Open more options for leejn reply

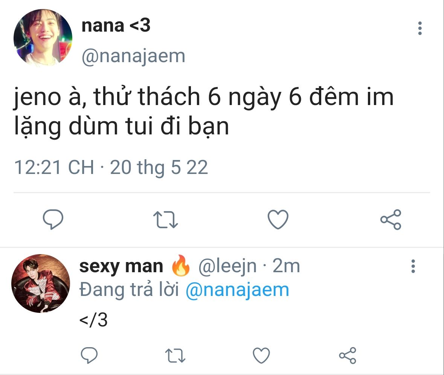pos(413,267)
